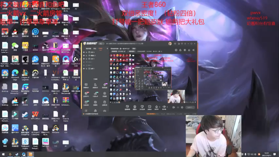The height and width of the screenshot is (157, 279).
Task: Open the screen capture source in streaming toolbar
Action: tap(127, 107)
